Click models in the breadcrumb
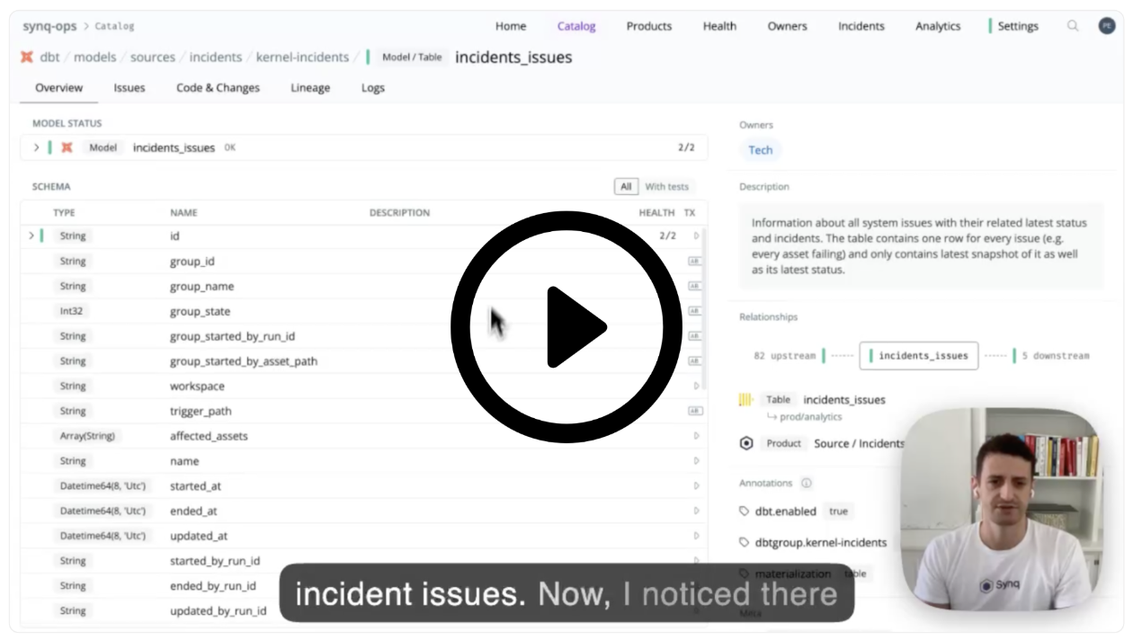 tap(94, 57)
